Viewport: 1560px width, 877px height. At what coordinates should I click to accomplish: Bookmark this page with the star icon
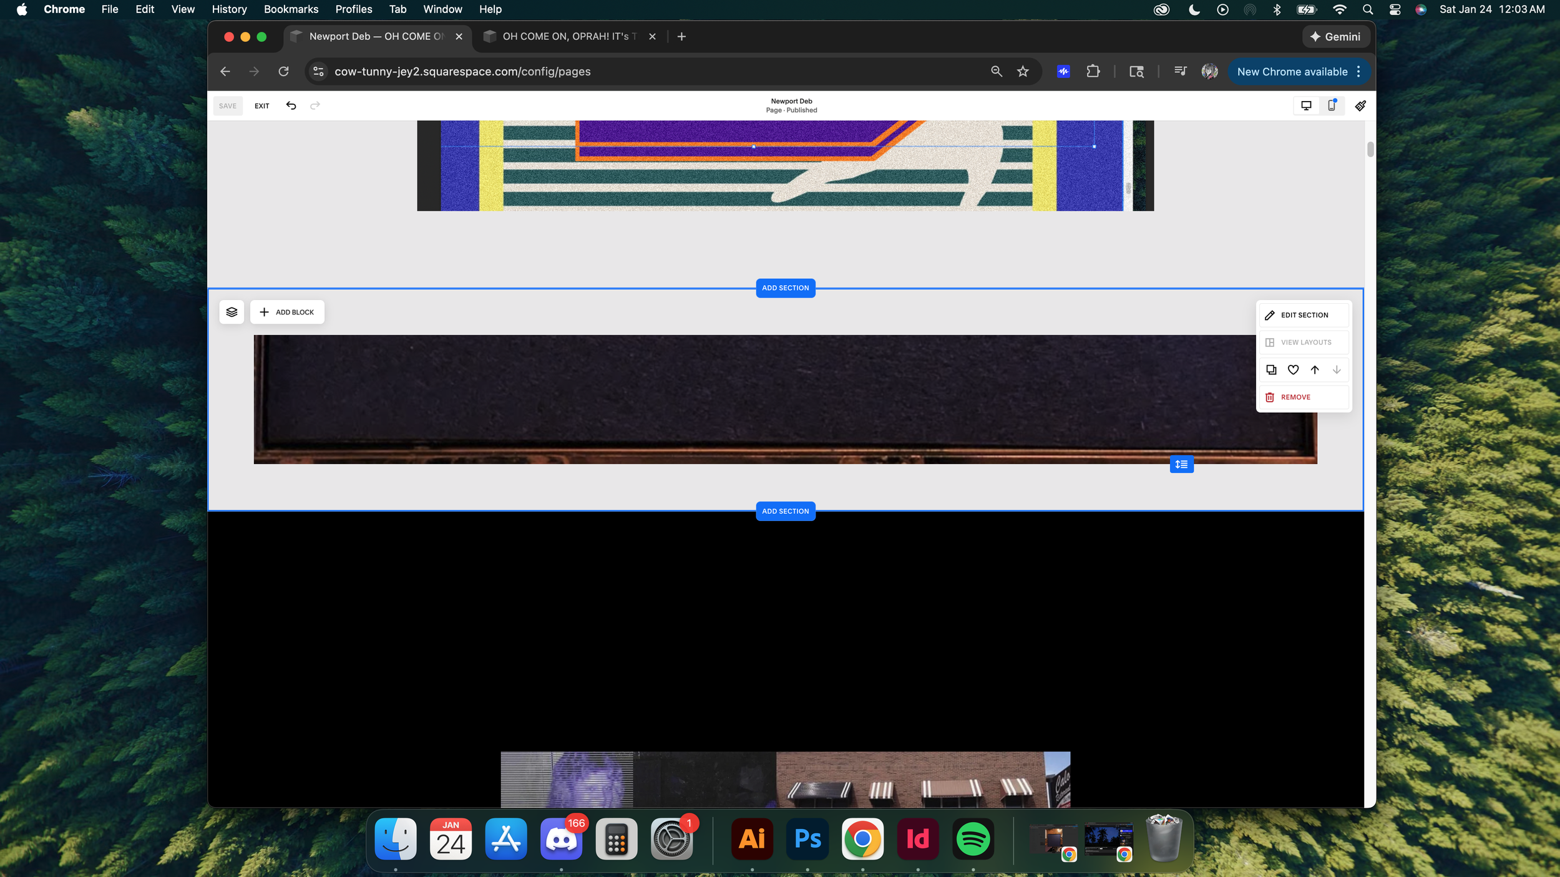[x=1023, y=72]
